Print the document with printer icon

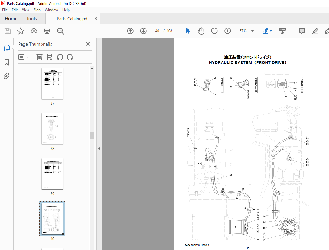click(x=47, y=31)
